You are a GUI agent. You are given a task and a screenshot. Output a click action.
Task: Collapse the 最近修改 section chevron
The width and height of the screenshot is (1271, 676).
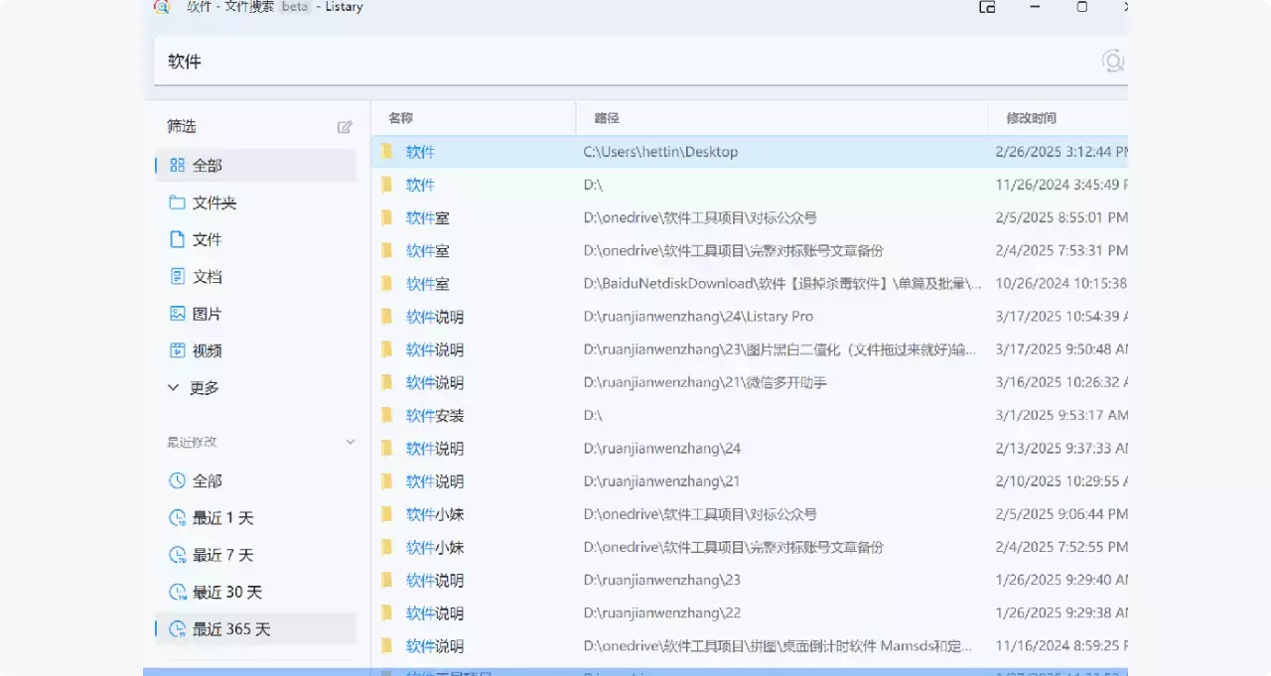pyautogui.click(x=350, y=441)
